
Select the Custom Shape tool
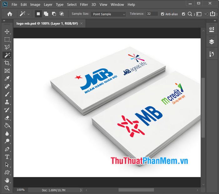[x=7, y=173]
